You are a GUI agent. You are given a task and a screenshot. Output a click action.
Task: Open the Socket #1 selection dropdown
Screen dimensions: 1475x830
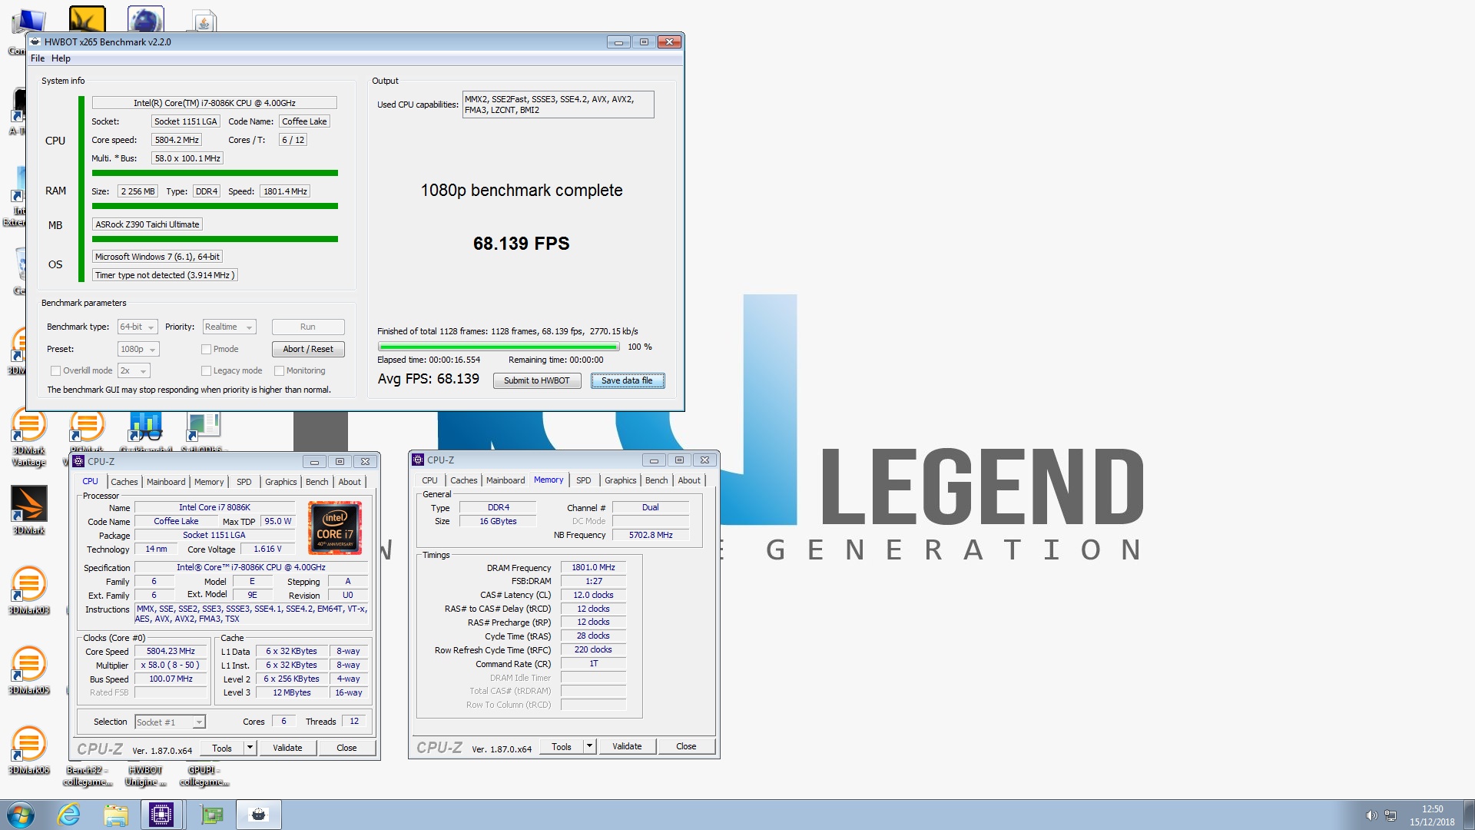coord(170,722)
